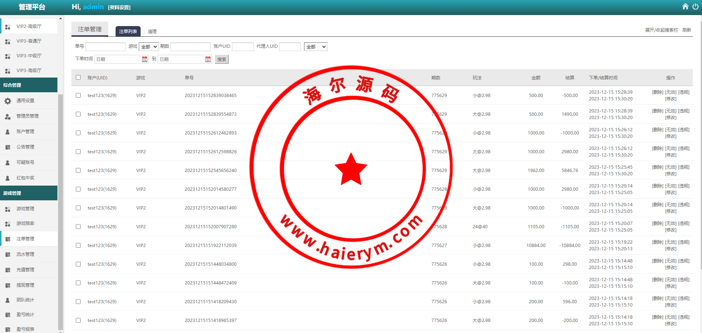Image resolution: width=702 pixels, height=333 pixels.
Task: Focus the 单号 input field
Action: tap(105, 47)
